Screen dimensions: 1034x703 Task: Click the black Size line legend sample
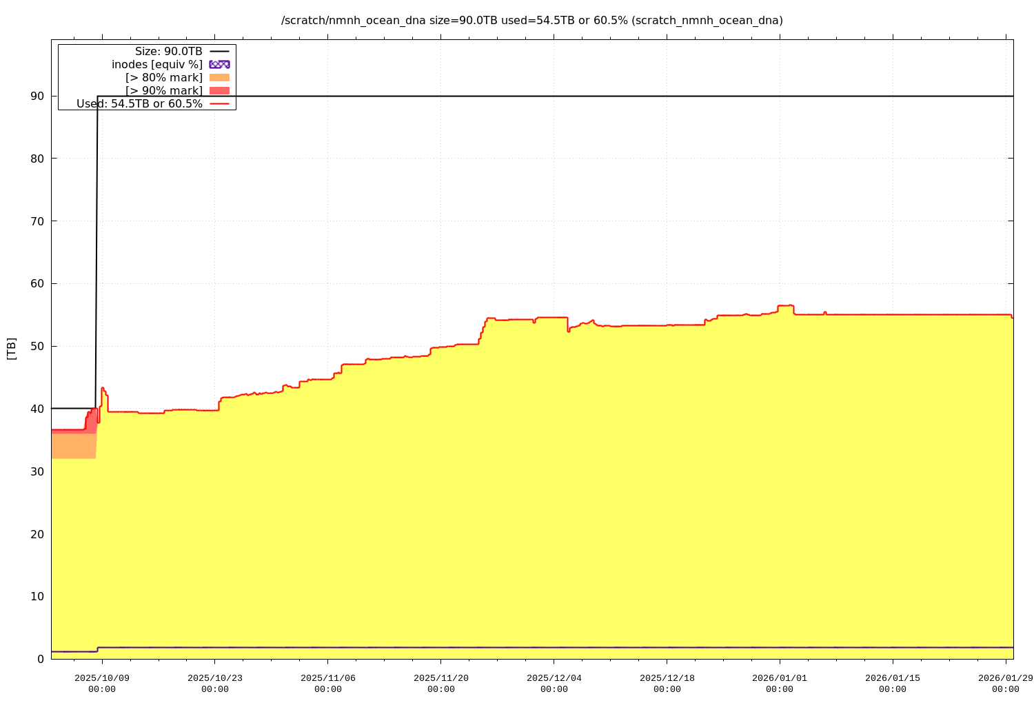click(219, 51)
